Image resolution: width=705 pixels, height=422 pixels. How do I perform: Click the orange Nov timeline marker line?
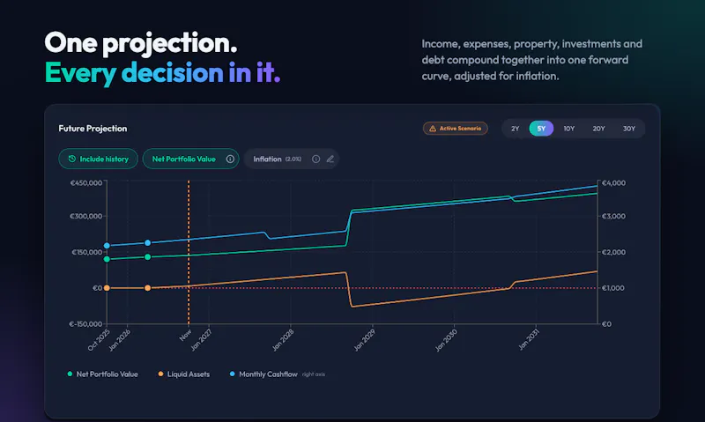pyautogui.click(x=189, y=252)
